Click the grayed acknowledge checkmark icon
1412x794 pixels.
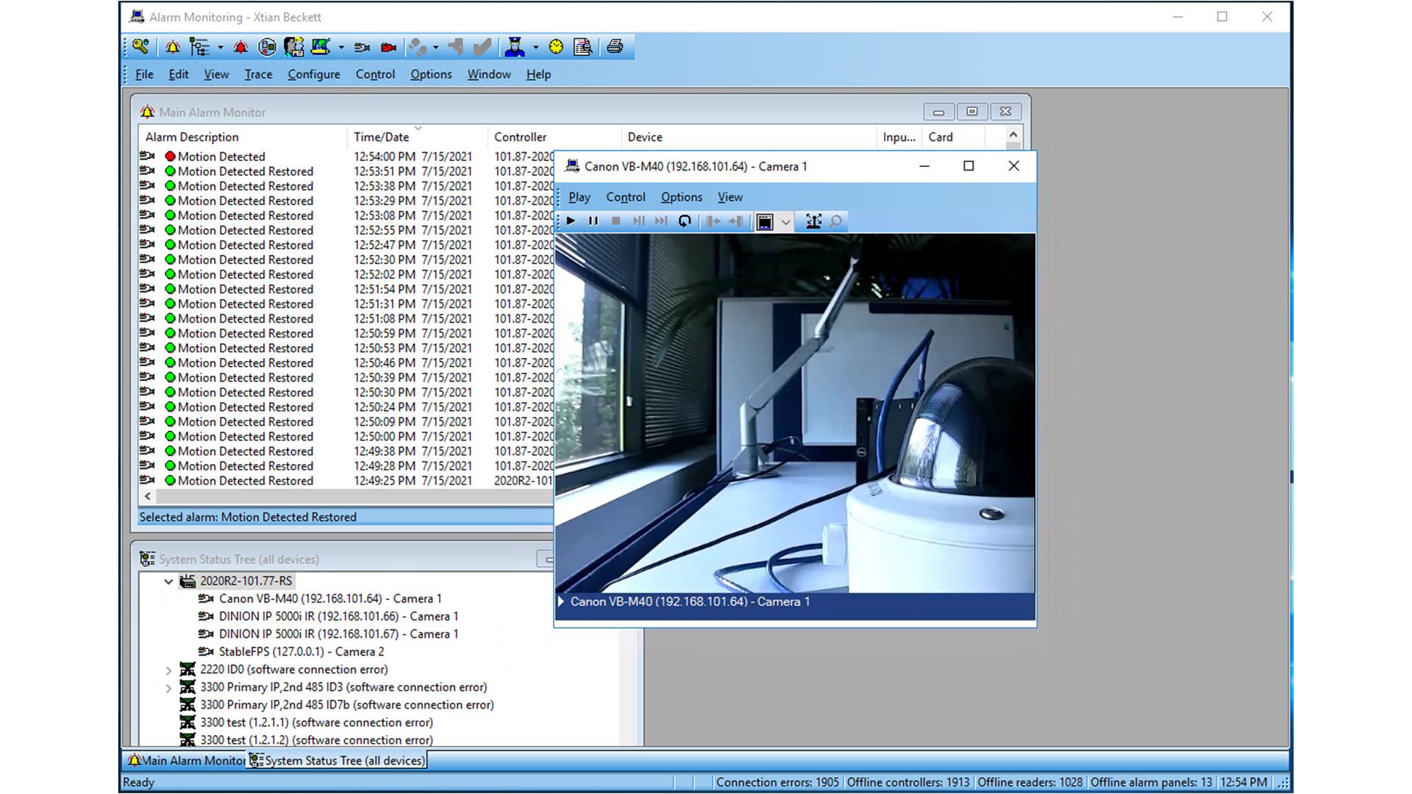point(482,47)
